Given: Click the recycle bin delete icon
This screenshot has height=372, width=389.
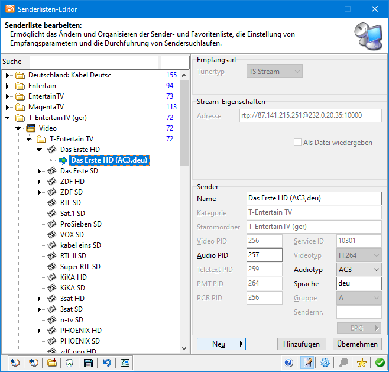Looking at the screenshot, I should (x=70, y=363).
